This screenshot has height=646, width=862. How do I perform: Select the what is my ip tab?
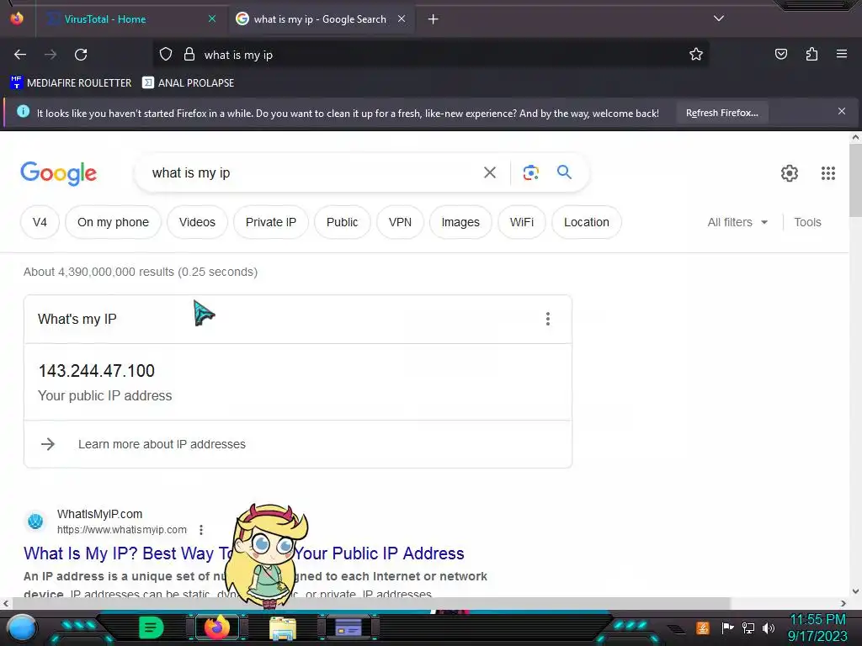tap(320, 19)
